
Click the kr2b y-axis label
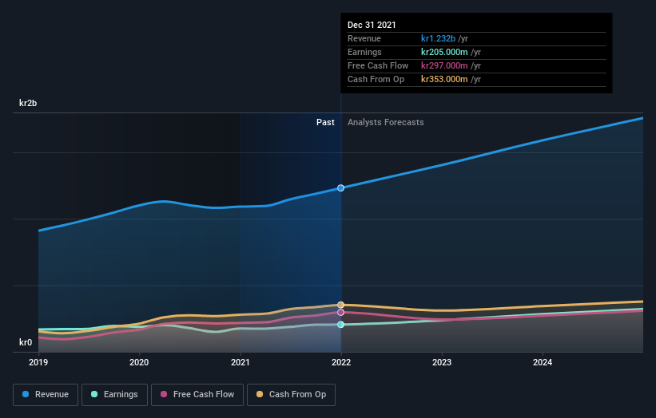click(28, 103)
